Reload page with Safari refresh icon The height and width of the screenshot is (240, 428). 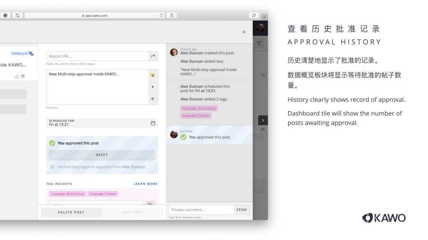tap(161, 15)
